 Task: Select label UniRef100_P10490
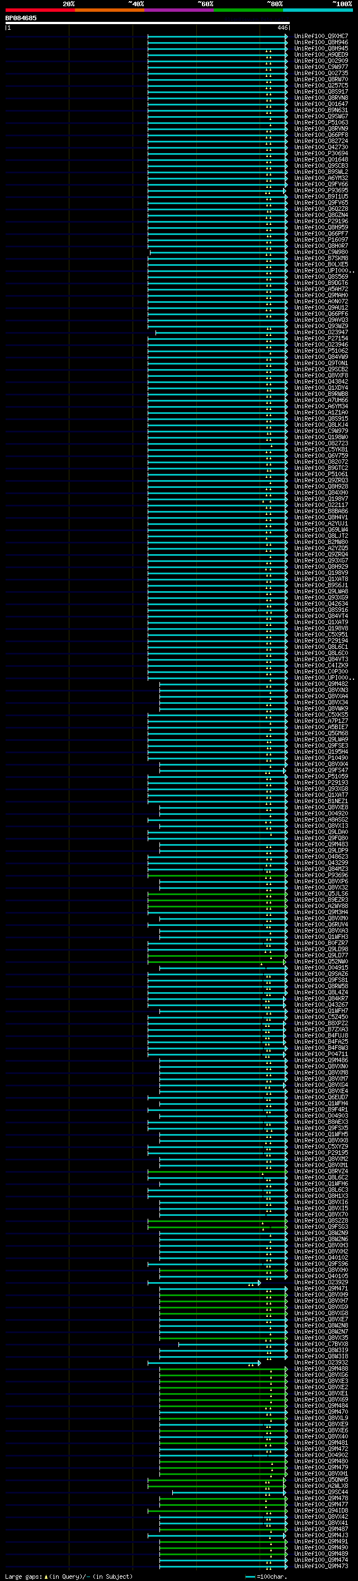pos(321,758)
